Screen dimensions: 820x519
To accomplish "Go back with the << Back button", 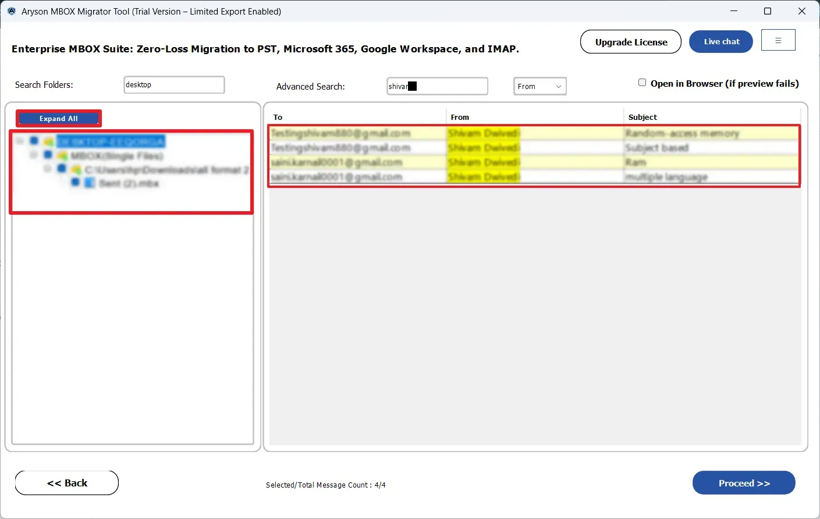I will point(67,483).
